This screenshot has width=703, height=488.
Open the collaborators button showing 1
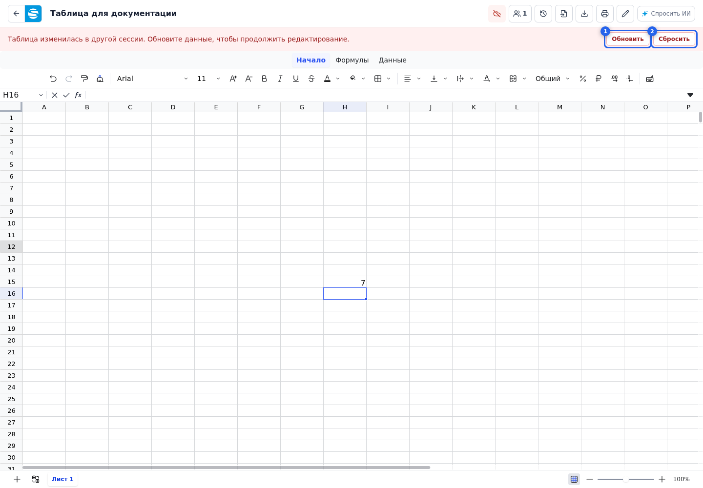pyautogui.click(x=520, y=14)
